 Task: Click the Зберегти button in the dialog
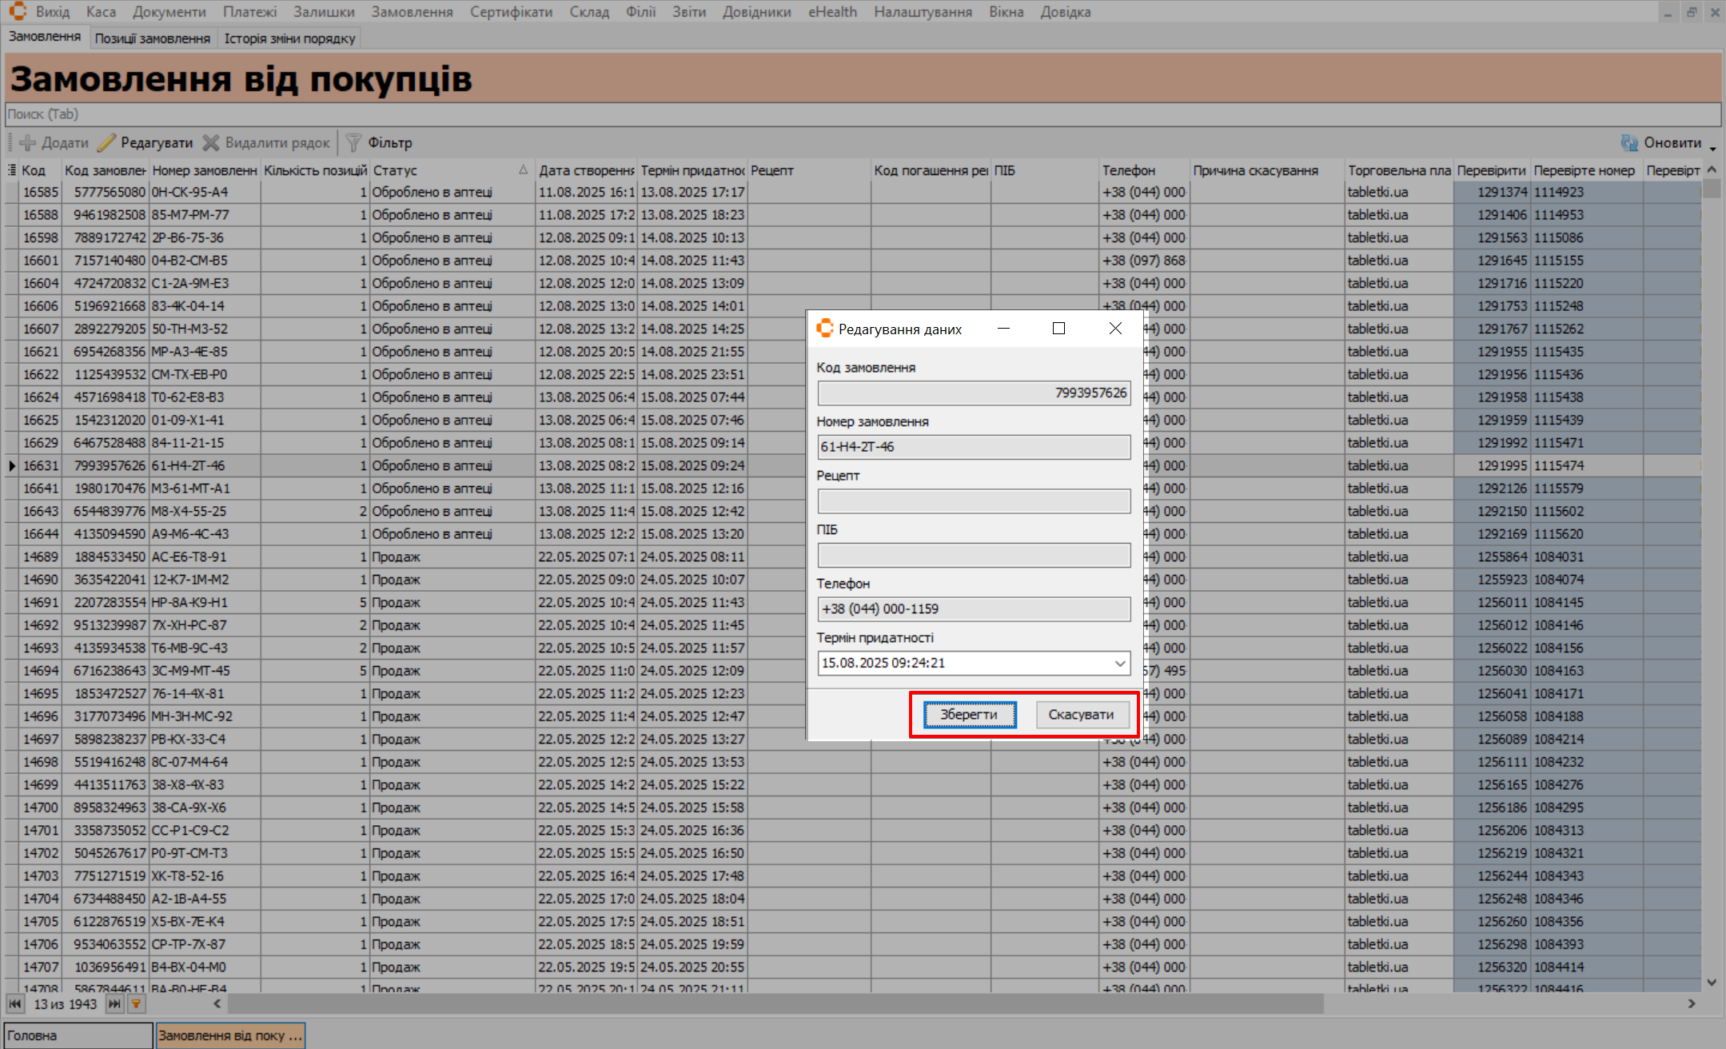(969, 715)
